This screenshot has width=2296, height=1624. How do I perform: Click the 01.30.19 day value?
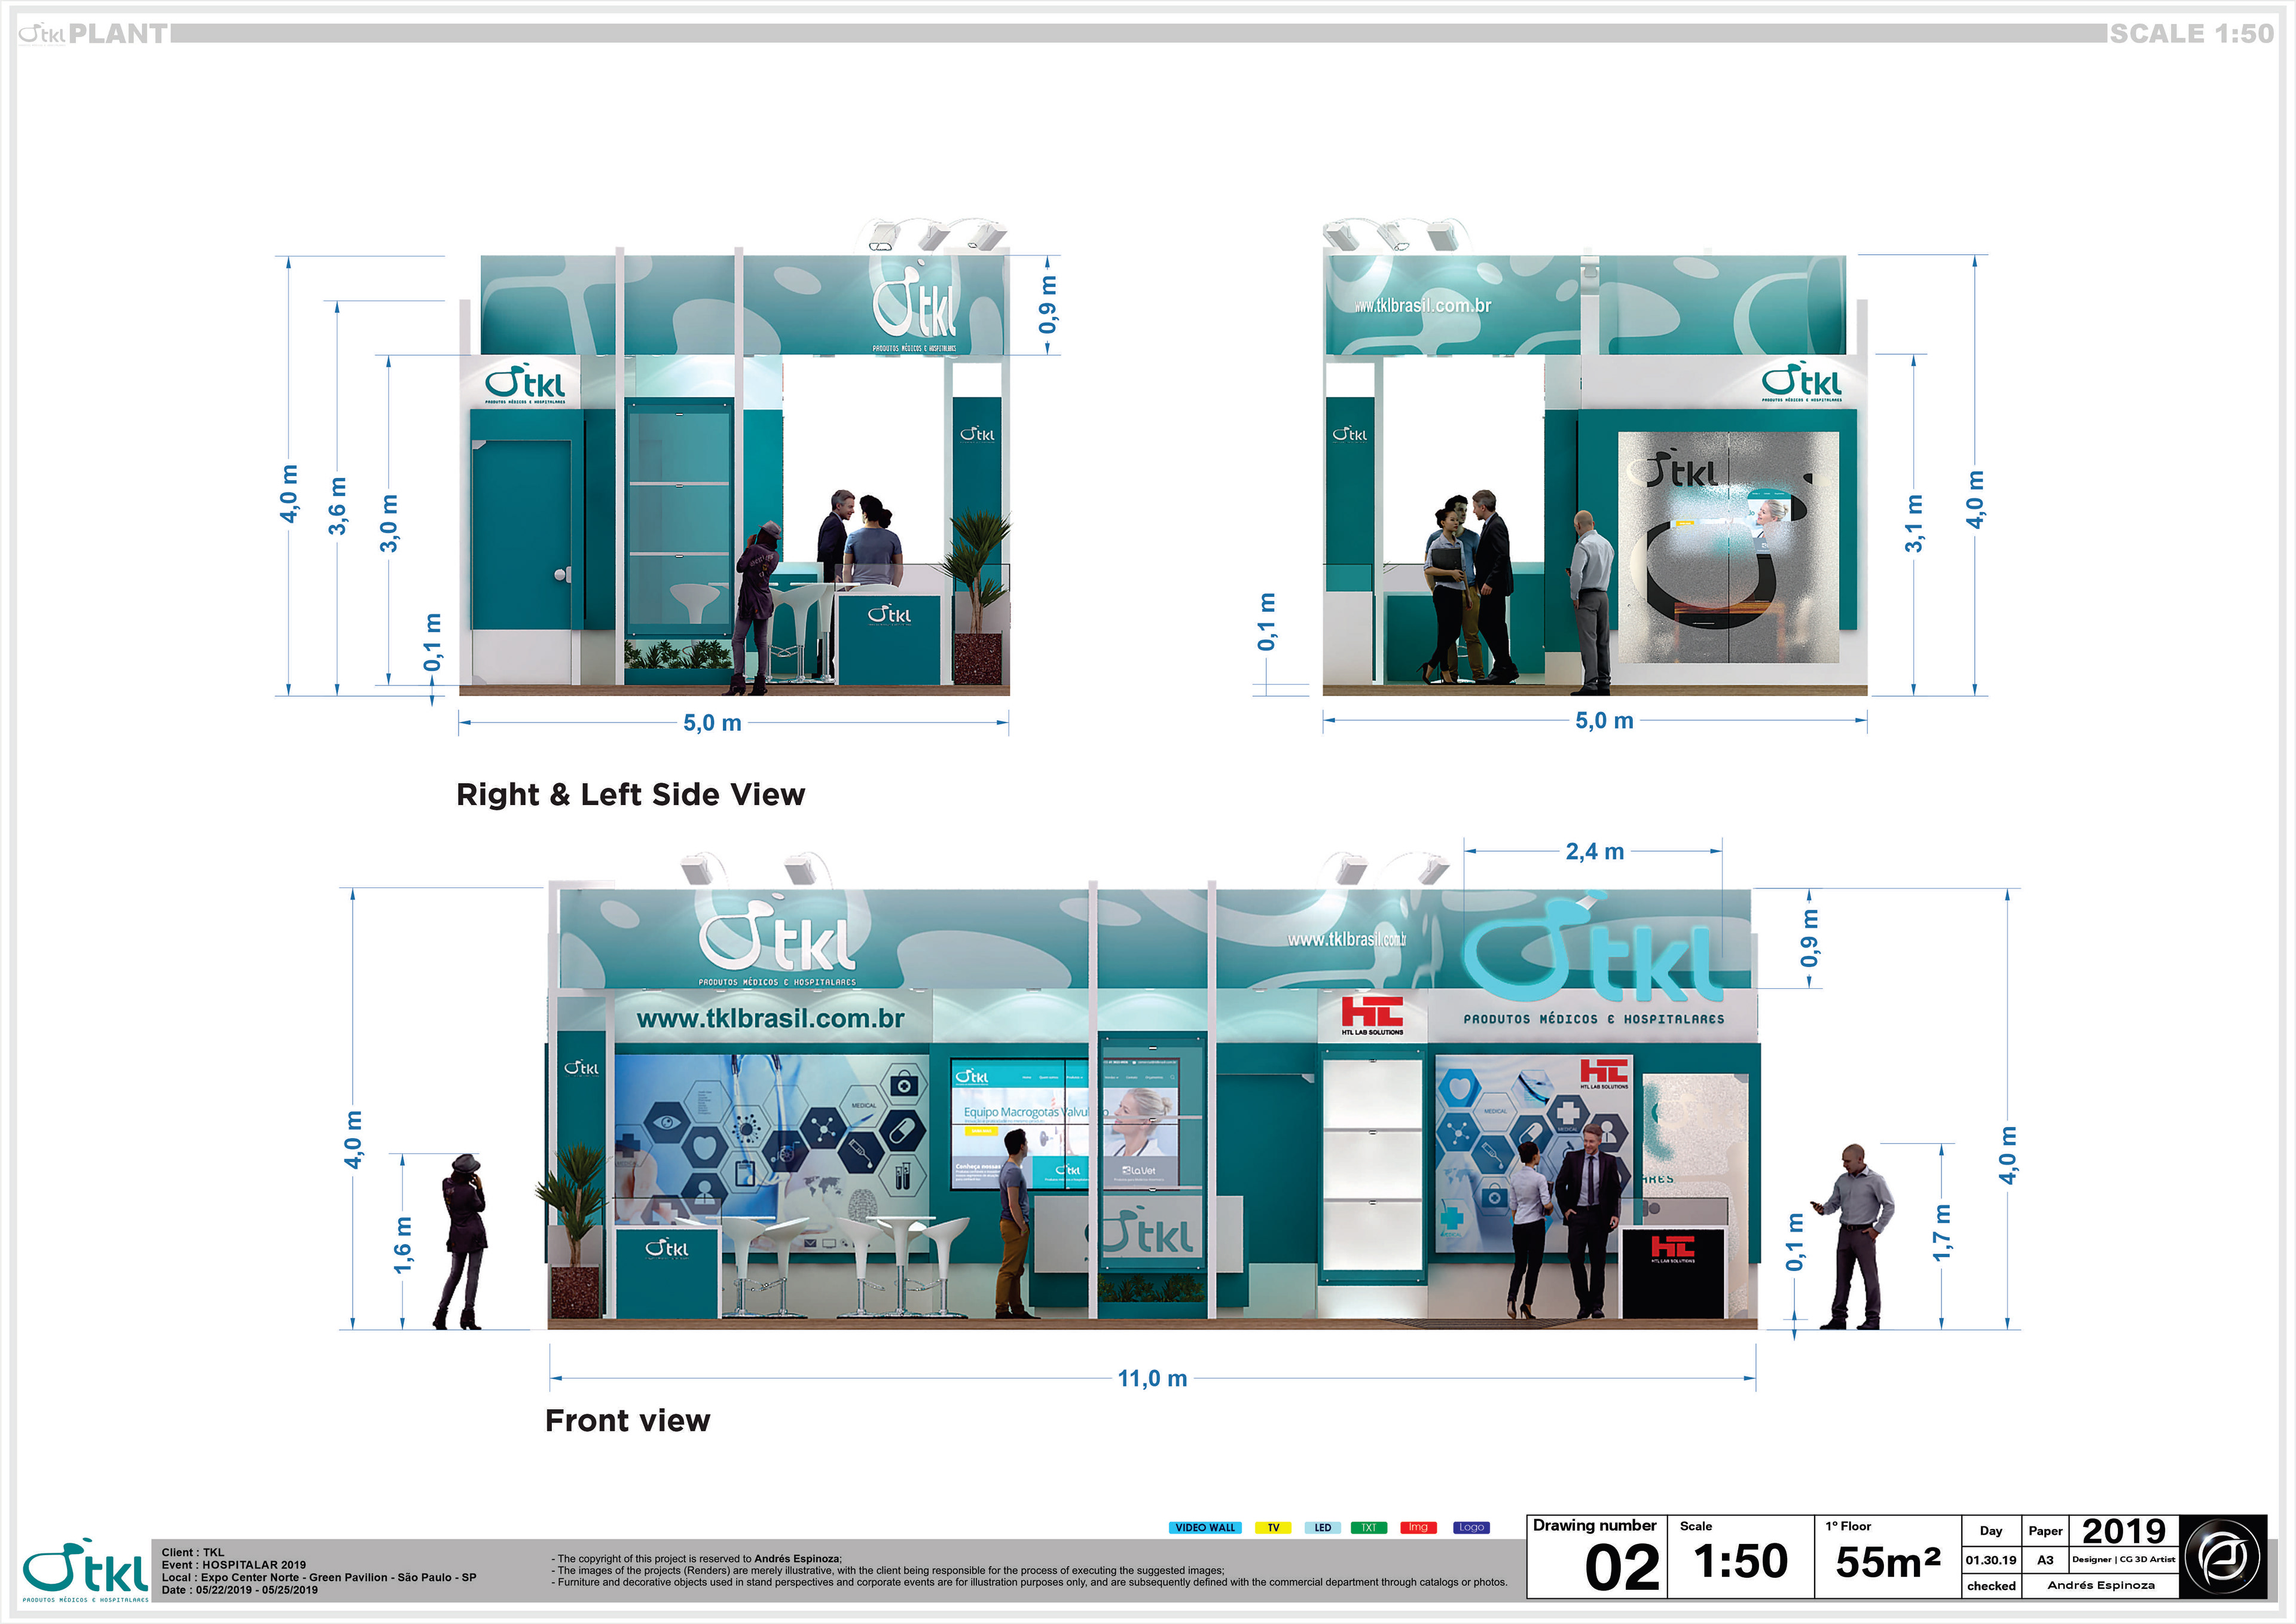click(1991, 1560)
